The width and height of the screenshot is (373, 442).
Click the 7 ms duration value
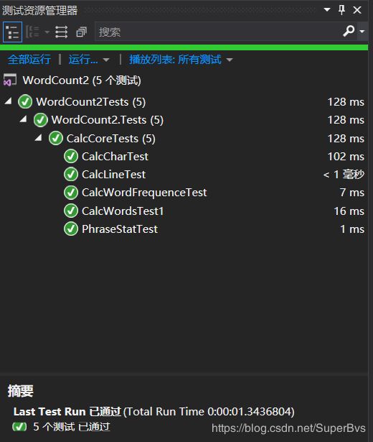352,193
